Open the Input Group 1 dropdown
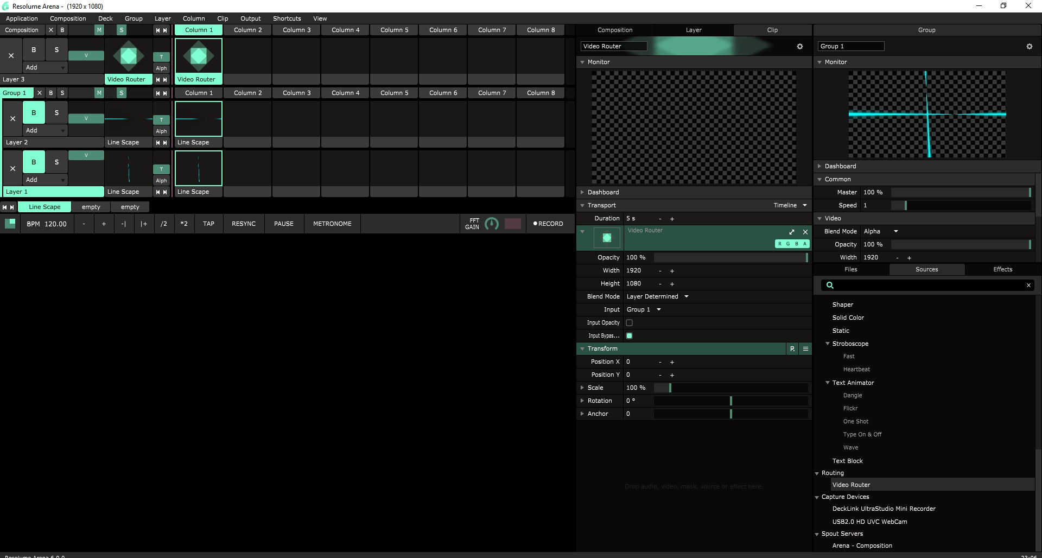The height and width of the screenshot is (558, 1042). 644,310
